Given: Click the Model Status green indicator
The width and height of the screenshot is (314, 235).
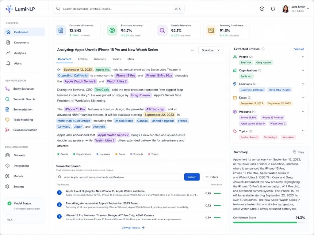Looking at the screenshot, I should point(9,203).
